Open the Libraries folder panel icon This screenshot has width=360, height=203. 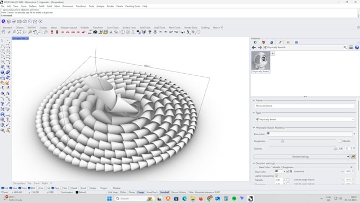288,42
